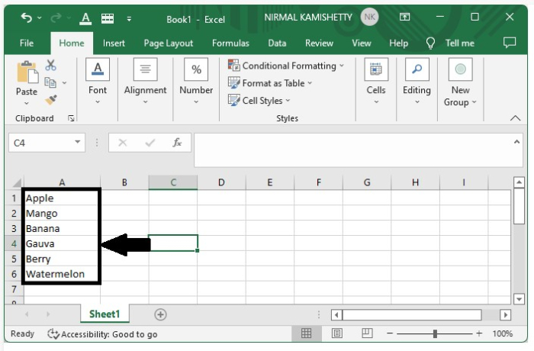The image size is (534, 351).
Task: Select the Format Painter brush icon
Action: (x=51, y=100)
